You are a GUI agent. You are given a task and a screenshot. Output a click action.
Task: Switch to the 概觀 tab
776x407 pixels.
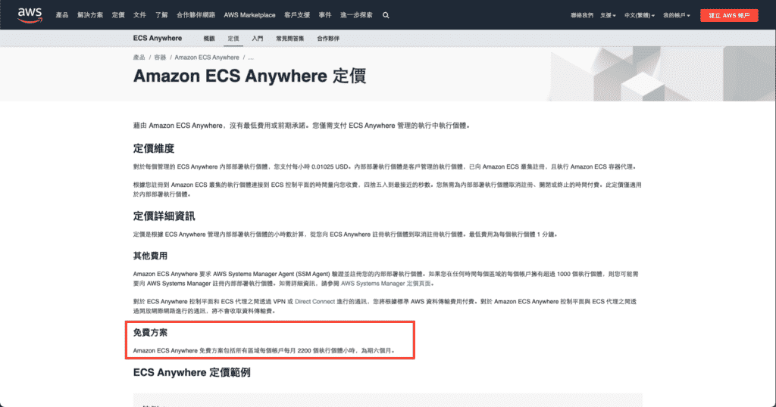click(209, 39)
